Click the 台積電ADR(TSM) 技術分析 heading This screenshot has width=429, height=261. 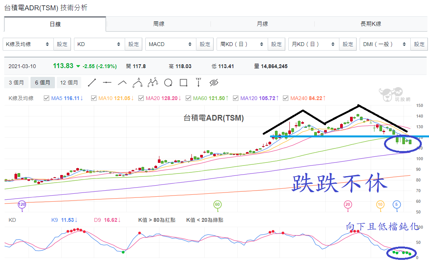(46, 8)
